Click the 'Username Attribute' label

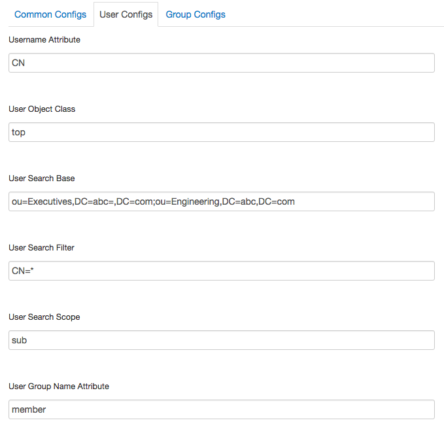pos(44,40)
